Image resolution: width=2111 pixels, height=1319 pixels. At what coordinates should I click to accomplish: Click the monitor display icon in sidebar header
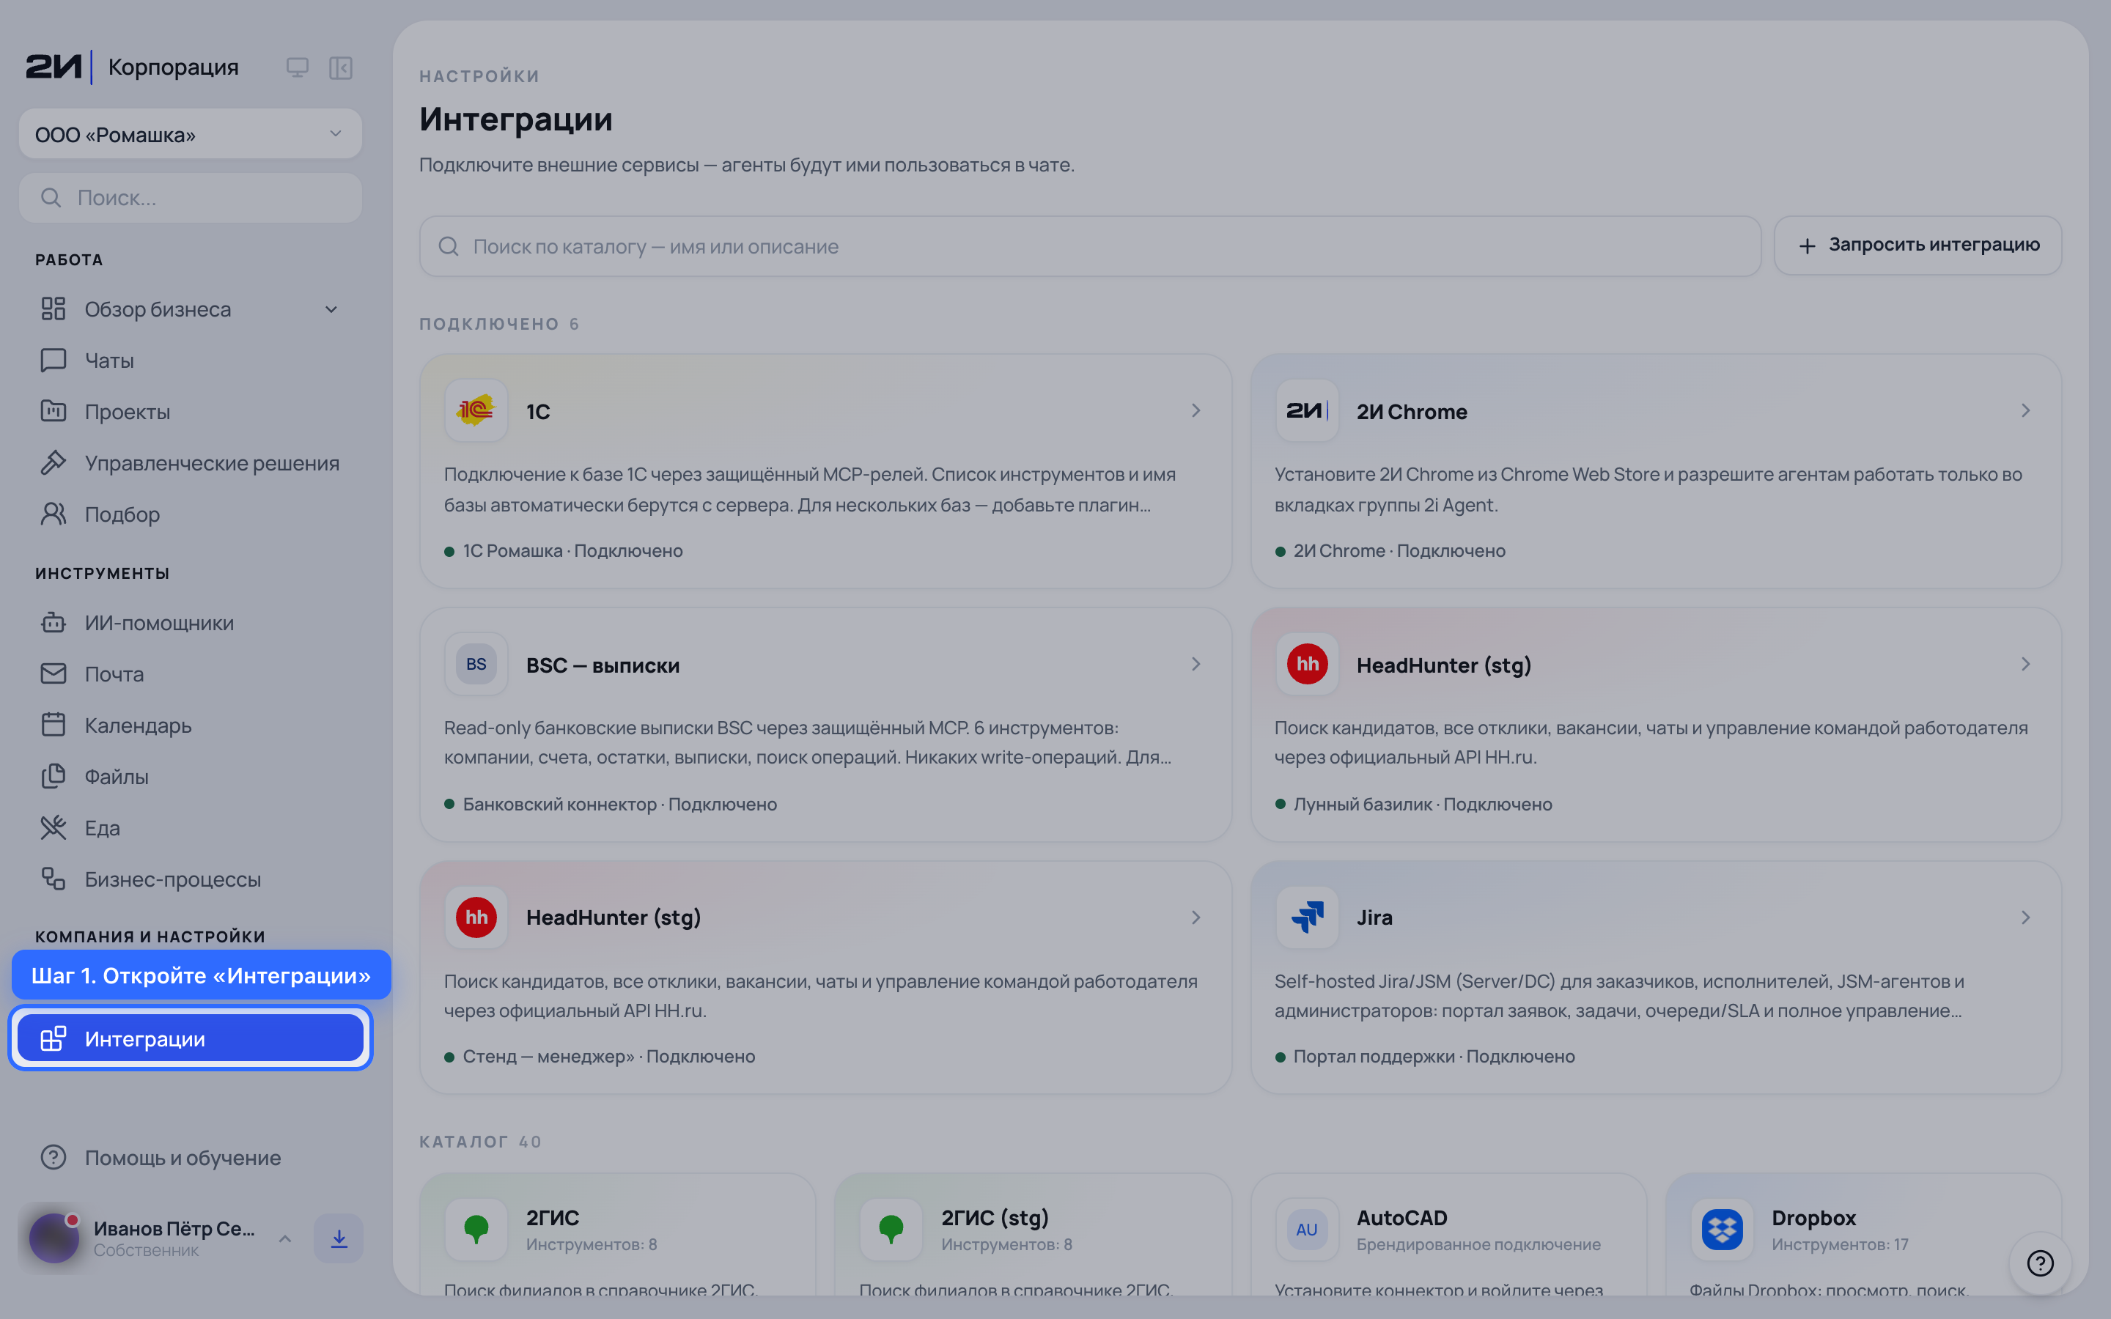coord(298,67)
